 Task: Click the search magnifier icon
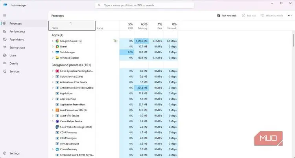pos(99,5)
